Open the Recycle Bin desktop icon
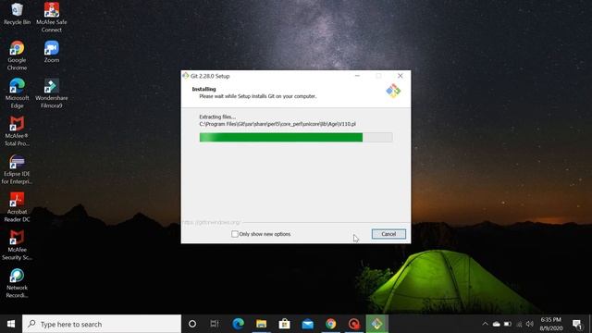592x333 pixels. click(x=17, y=14)
